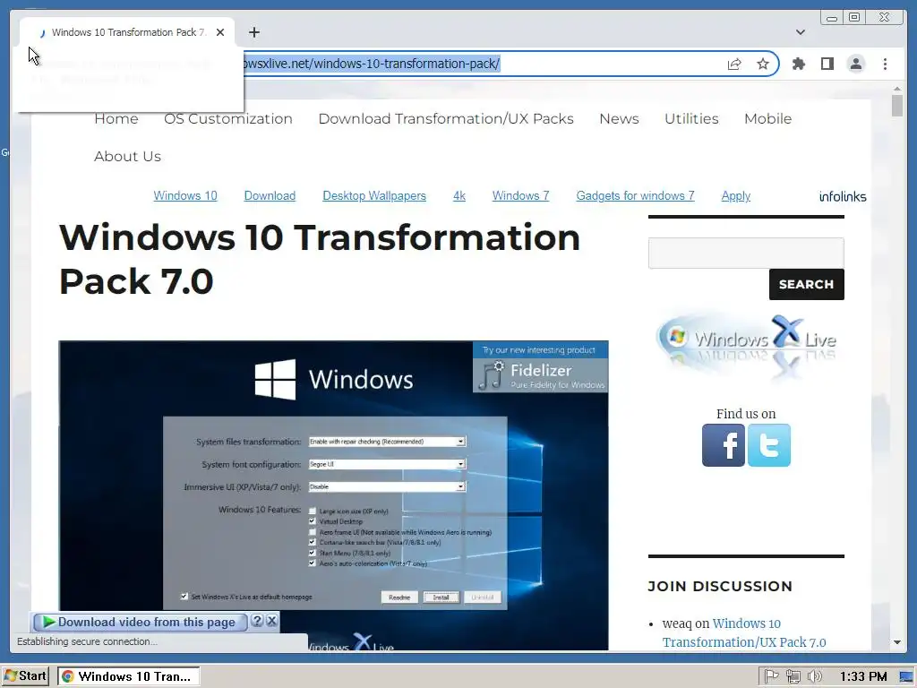Click the Windows logo in the screenshot image
Image resolution: width=917 pixels, height=688 pixels.
(275, 379)
